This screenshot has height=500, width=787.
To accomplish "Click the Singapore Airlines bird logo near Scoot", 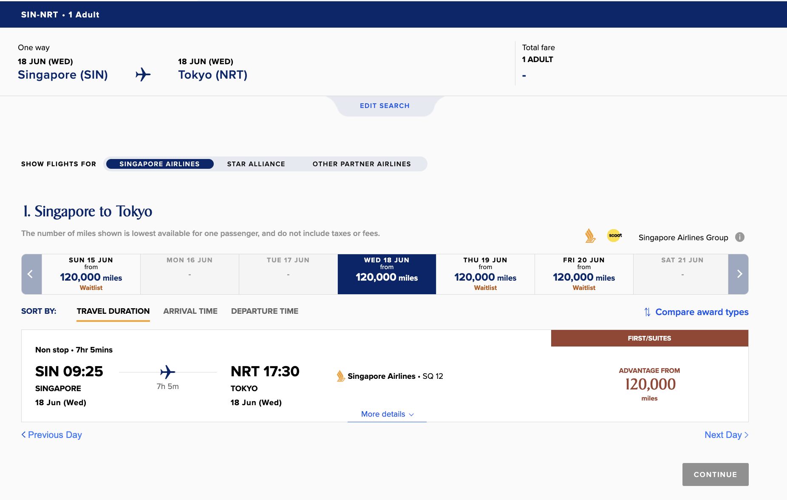I will (x=590, y=236).
